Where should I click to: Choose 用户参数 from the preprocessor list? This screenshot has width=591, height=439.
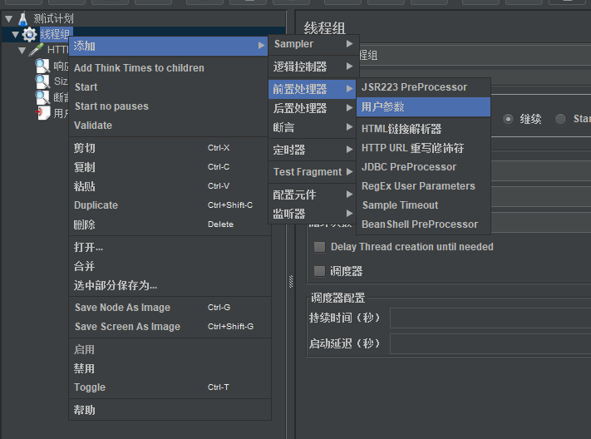[423, 107]
